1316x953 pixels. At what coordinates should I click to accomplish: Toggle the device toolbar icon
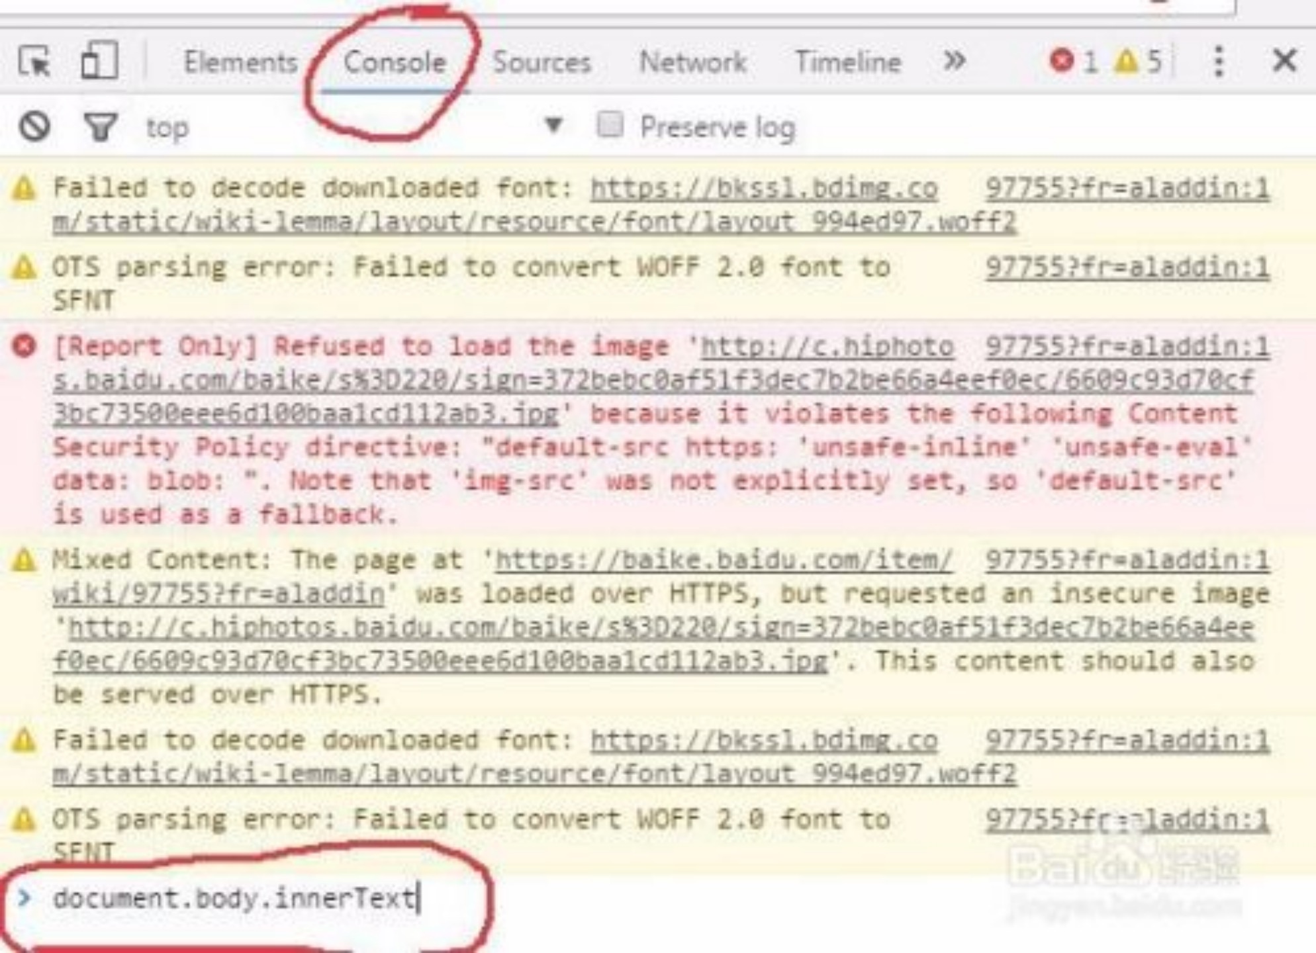click(99, 61)
